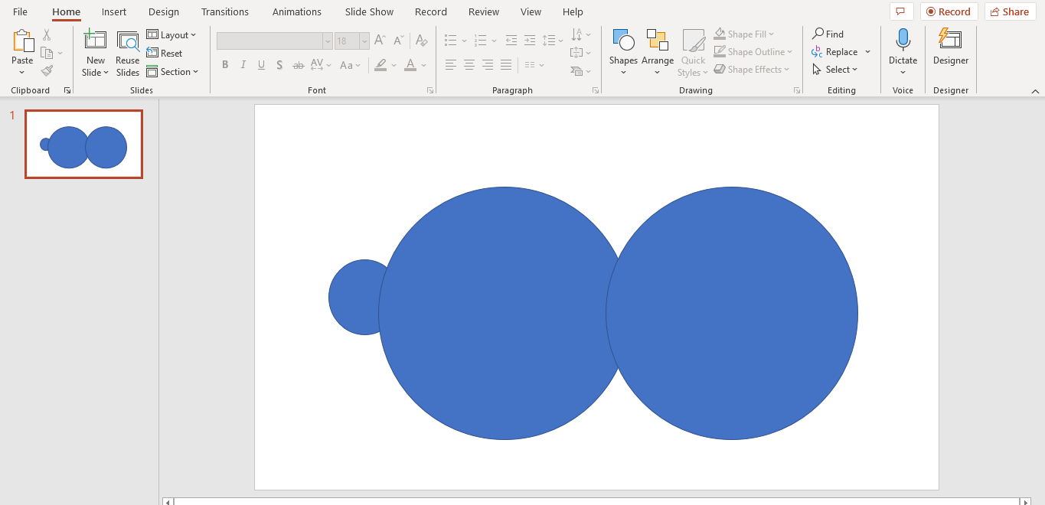The image size is (1045, 505).
Task: Open Find from the Editing group
Action: coord(828,34)
